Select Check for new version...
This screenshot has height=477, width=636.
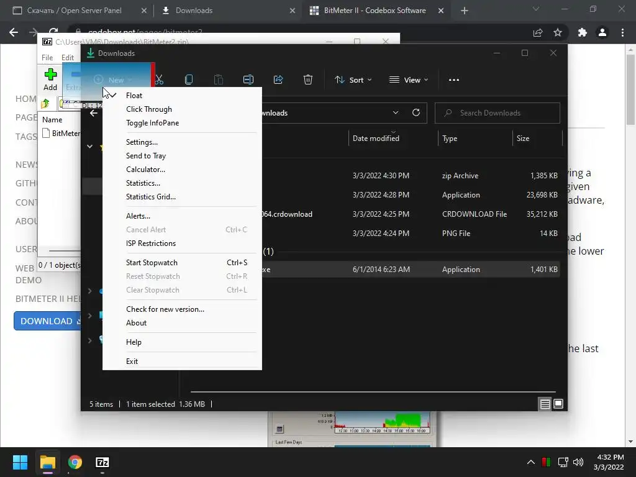tap(182, 309)
